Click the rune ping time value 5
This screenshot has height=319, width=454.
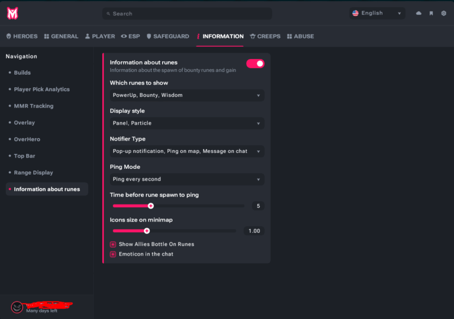[258, 206]
